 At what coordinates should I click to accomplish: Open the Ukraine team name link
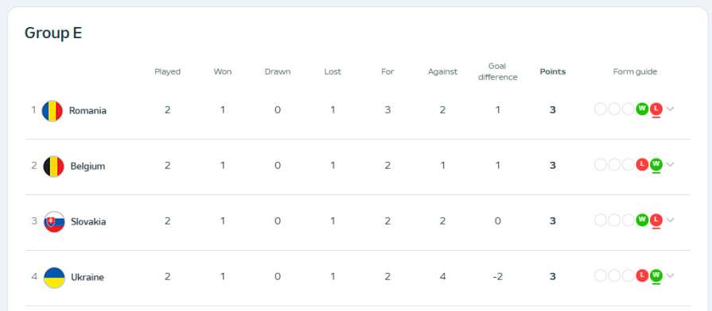[88, 278]
